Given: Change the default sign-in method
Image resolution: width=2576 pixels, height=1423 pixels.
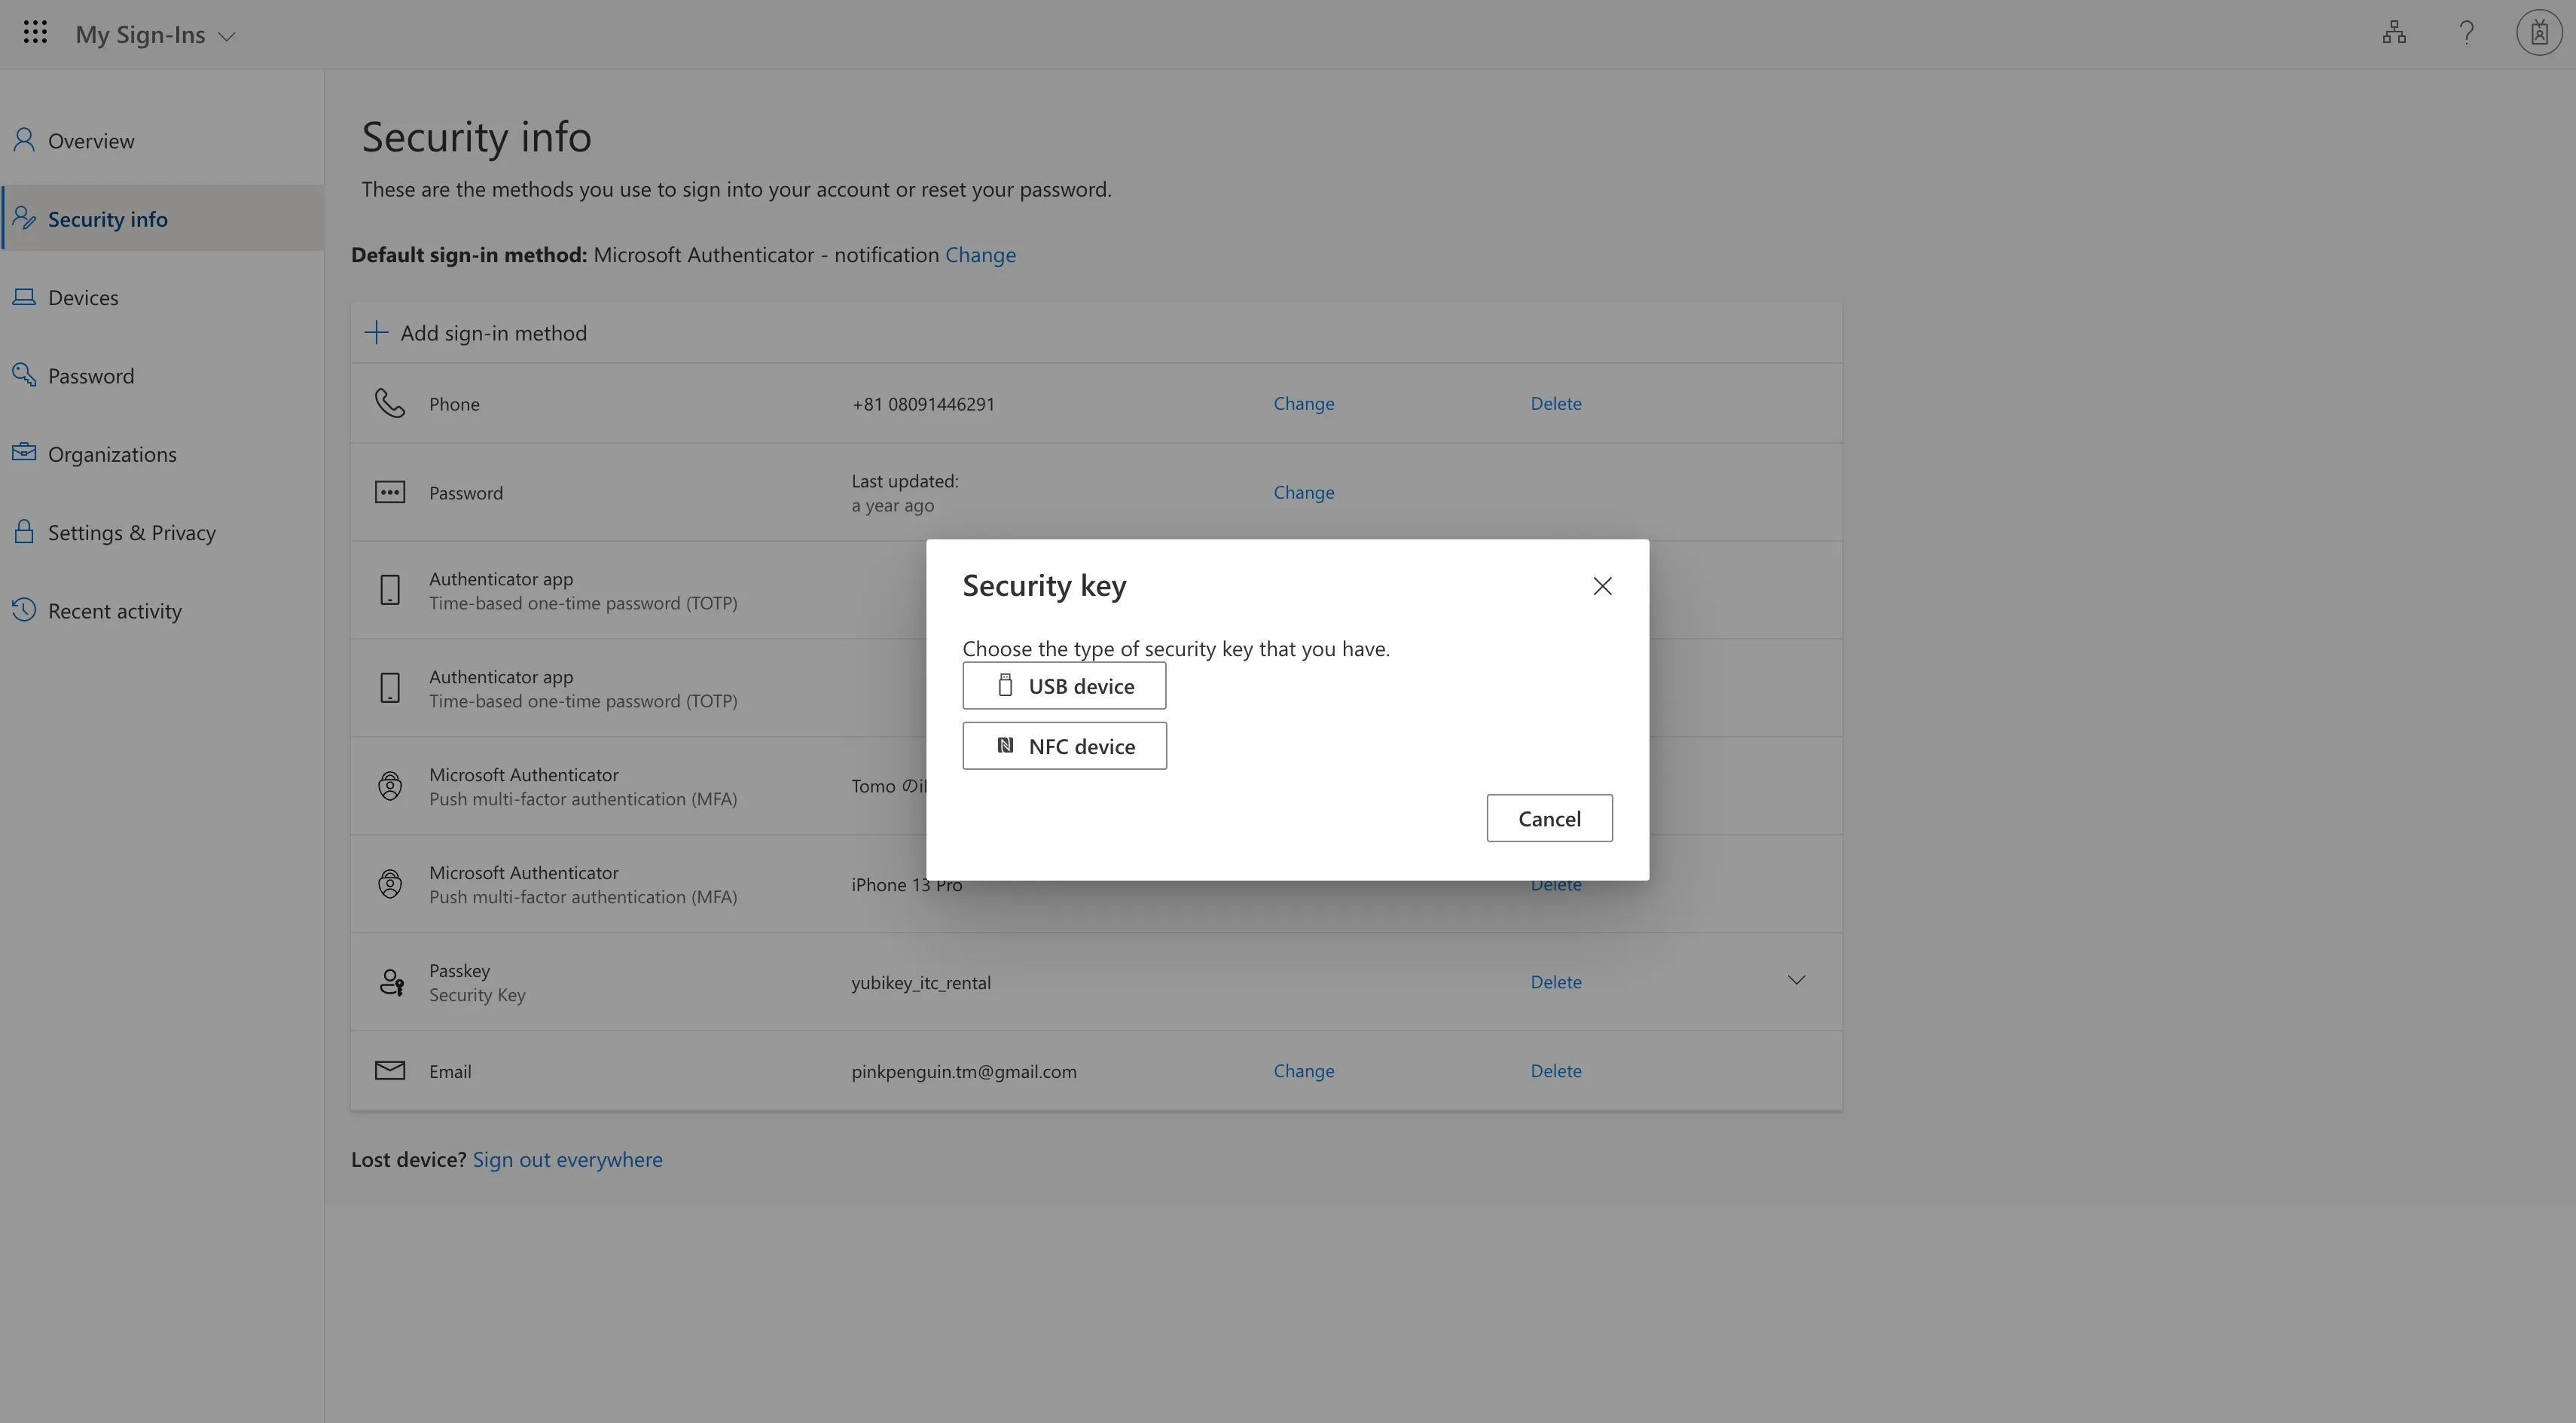Looking at the screenshot, I should point(980,255).
